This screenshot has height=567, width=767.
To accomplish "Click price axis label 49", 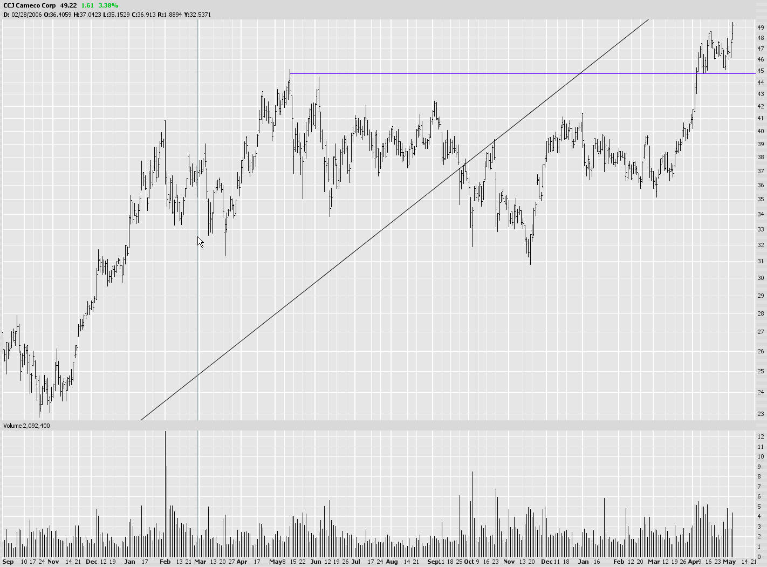I will [x=761, y=28].
